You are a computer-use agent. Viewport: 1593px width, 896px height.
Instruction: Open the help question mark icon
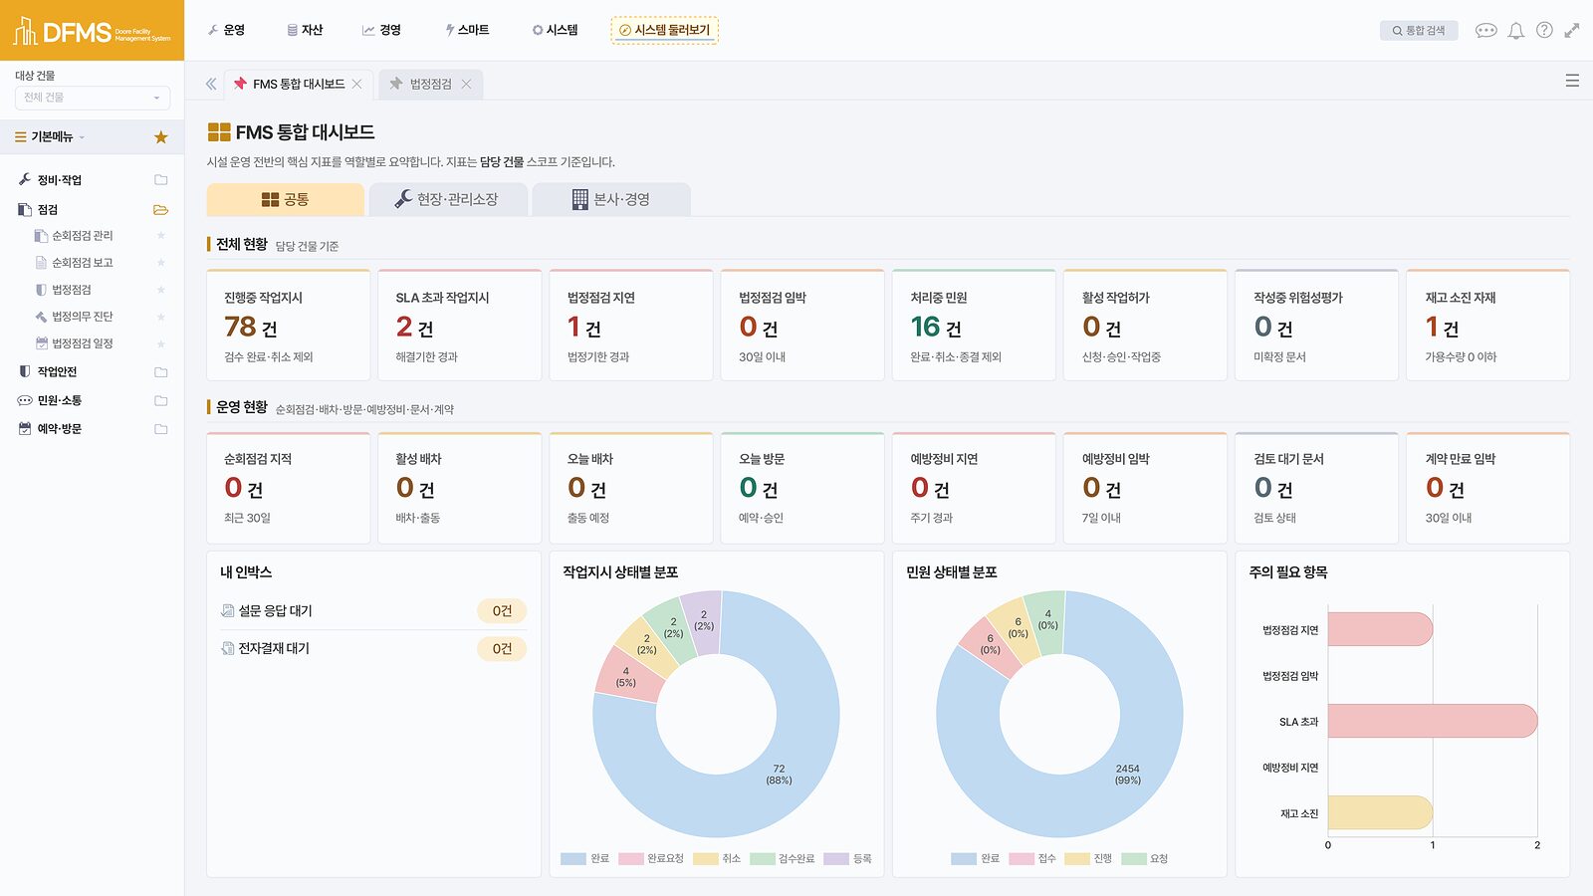tap(1544, 31)
